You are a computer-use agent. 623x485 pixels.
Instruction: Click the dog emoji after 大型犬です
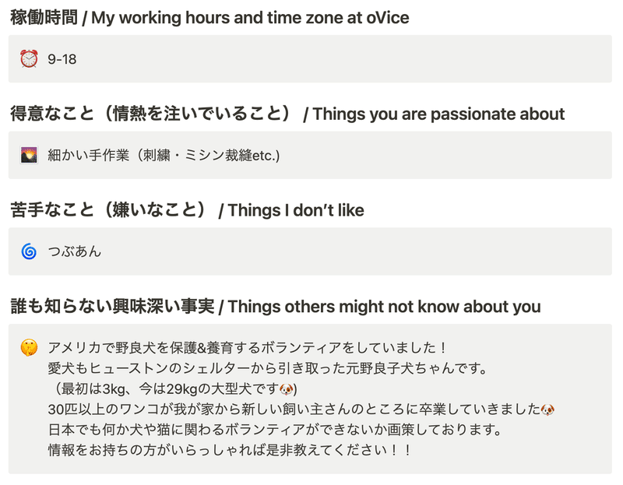287,389
